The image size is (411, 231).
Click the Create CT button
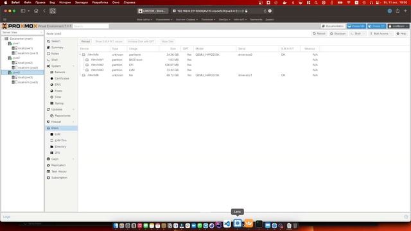point(377,26)
